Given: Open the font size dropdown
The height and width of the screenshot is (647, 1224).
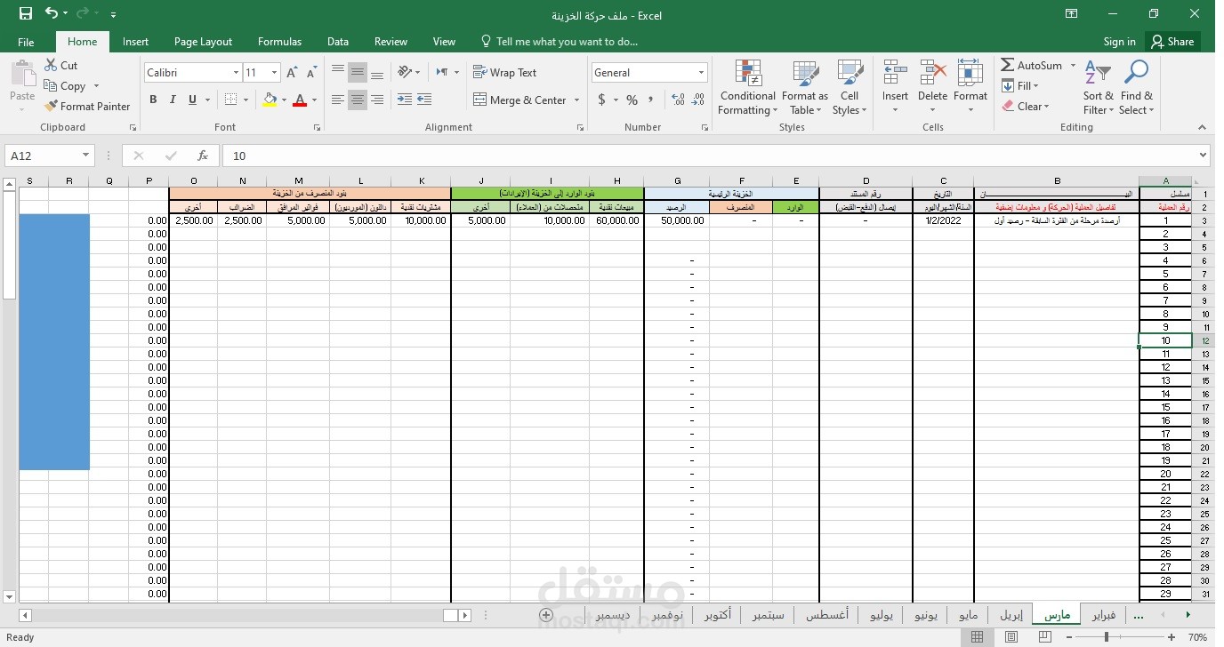Looking at the screenshot, I should tap(272, 72).
